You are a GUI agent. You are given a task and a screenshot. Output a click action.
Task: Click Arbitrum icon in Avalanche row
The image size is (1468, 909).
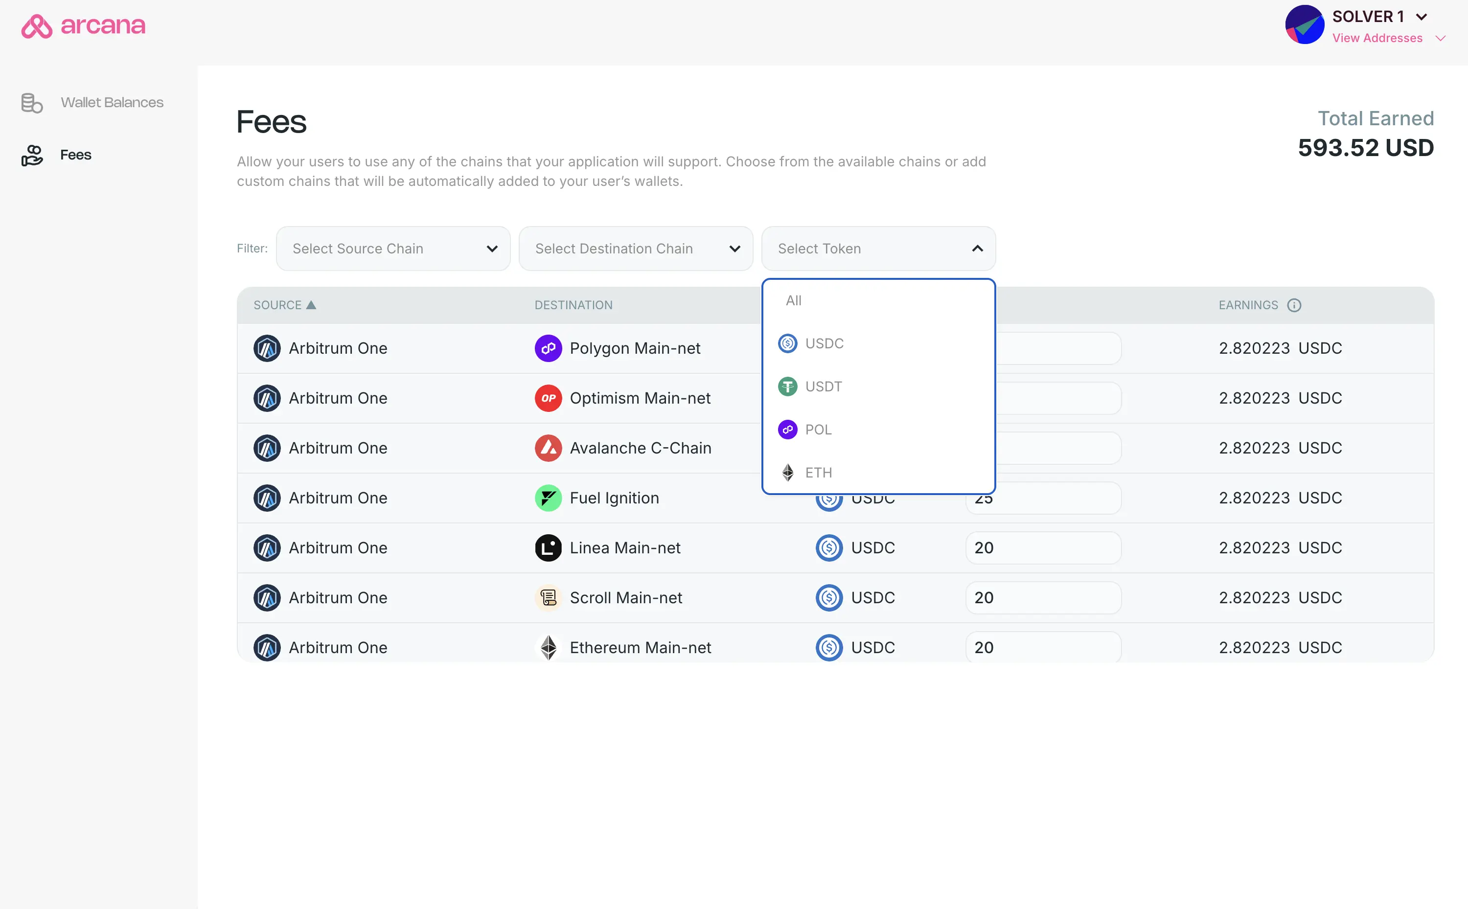point(267,449)
